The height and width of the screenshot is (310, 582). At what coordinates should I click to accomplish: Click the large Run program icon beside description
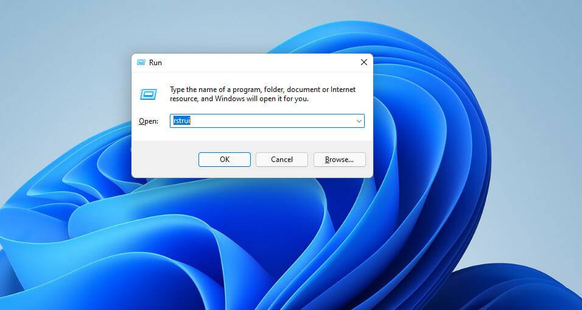[149, 94]
